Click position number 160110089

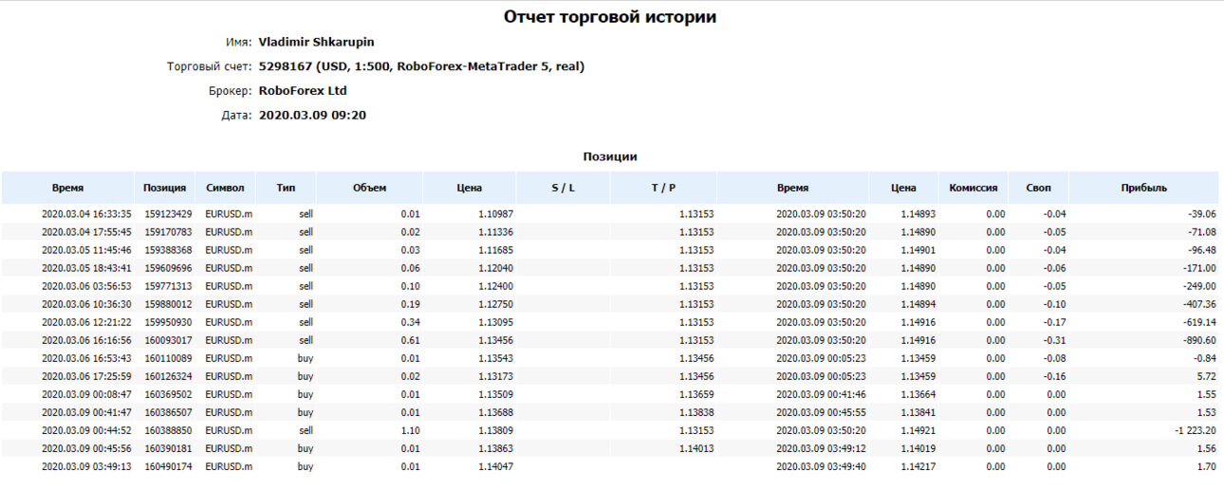pos(168,358)
